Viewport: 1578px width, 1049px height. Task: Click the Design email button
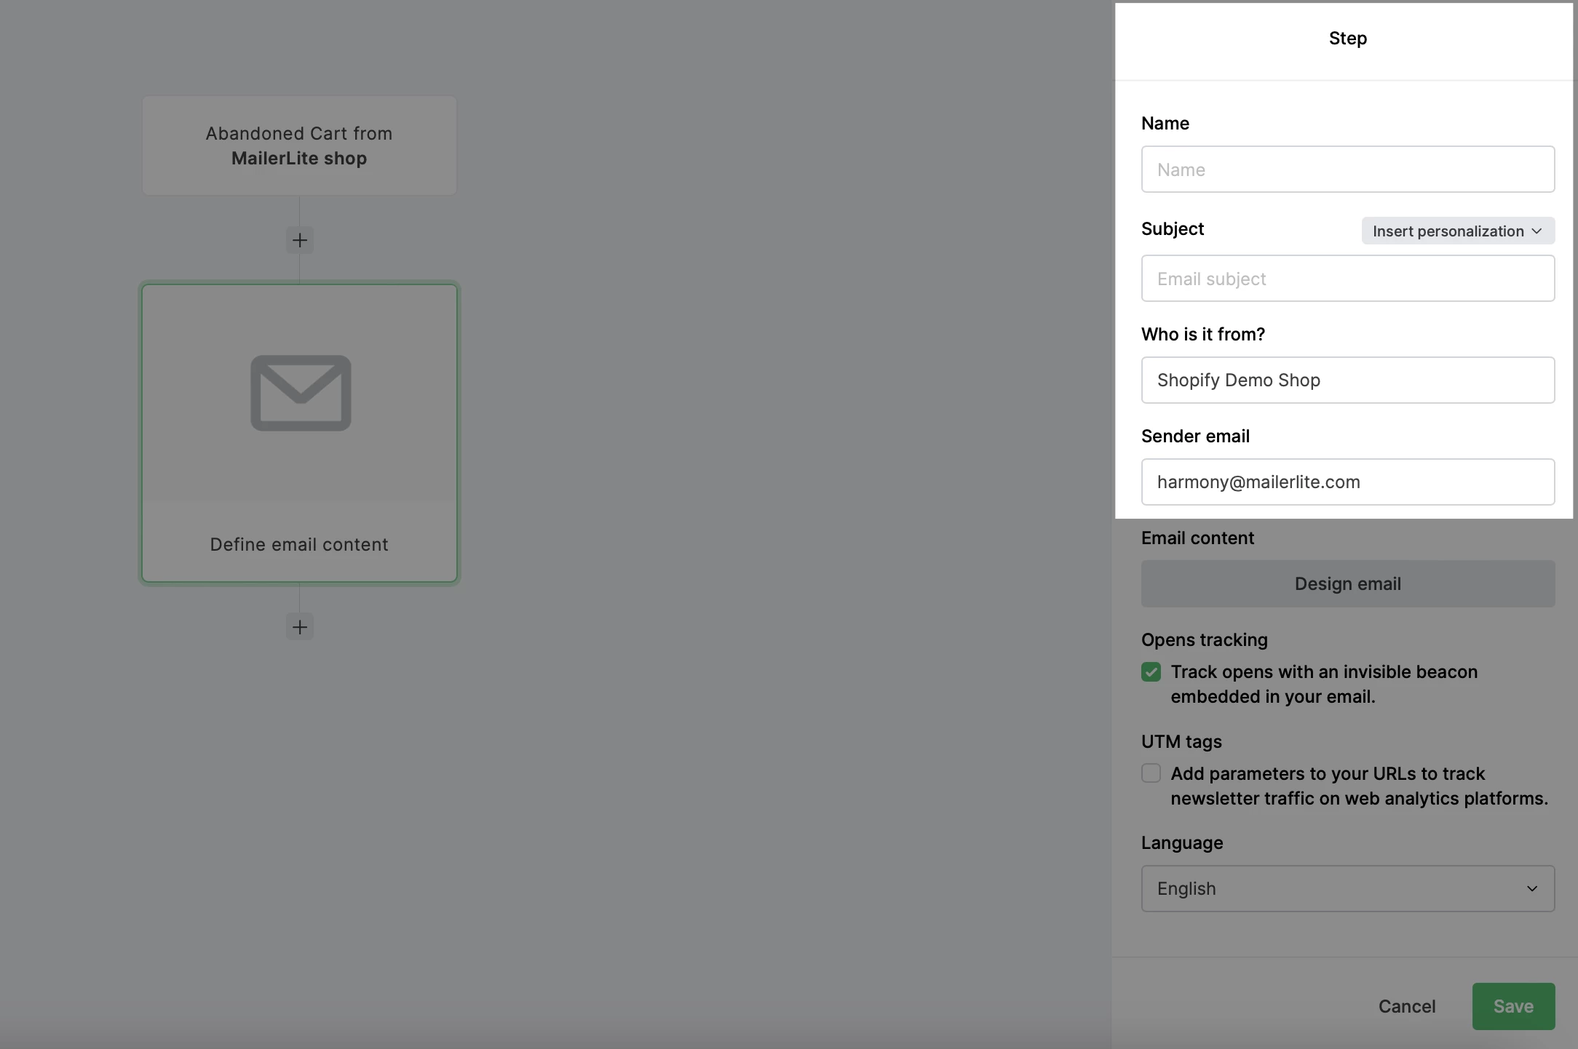tap(1347, 583)
